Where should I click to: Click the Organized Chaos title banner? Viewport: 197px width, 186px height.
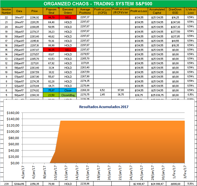[98, 4]
